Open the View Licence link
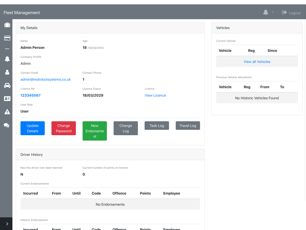This screenshot has height=230, width=306. pos(155,95)
